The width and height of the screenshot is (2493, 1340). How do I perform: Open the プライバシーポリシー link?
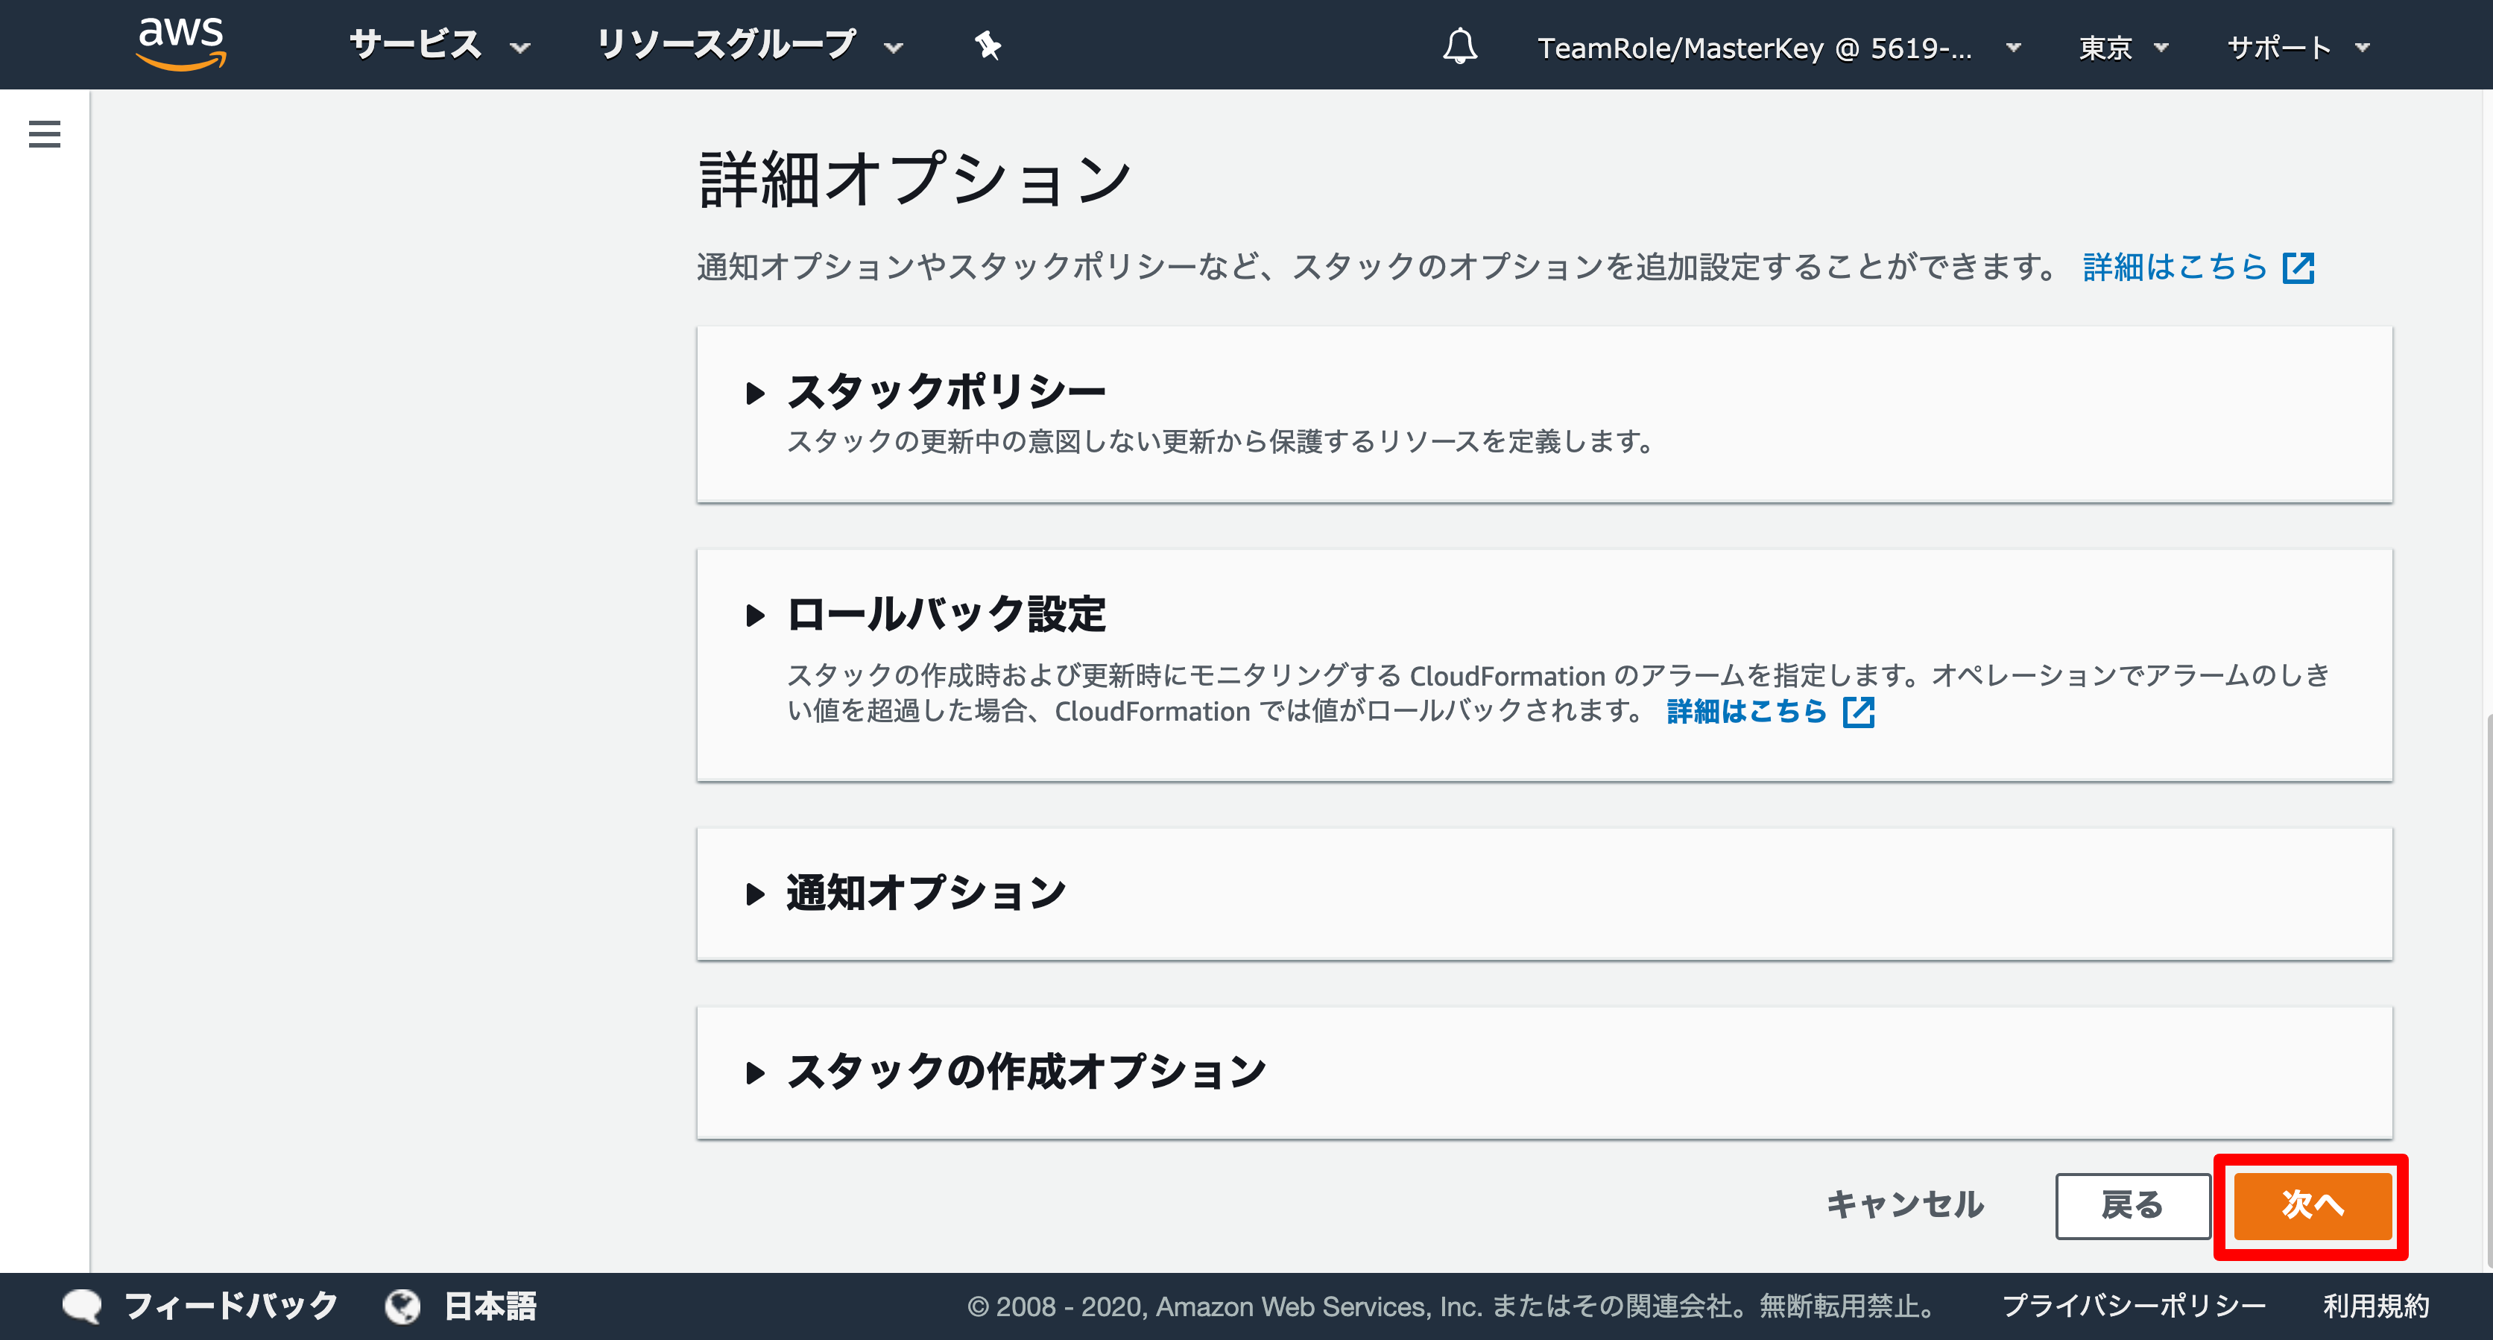2133,1306
